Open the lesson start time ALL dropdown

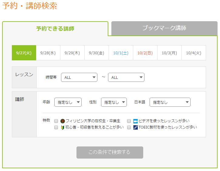coord(79,77)
